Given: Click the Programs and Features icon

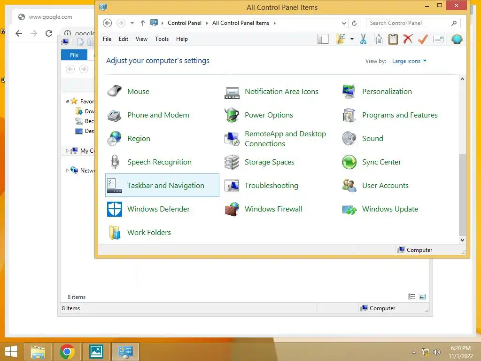Looking at the screenshot, I should click(x=349, y=115).
